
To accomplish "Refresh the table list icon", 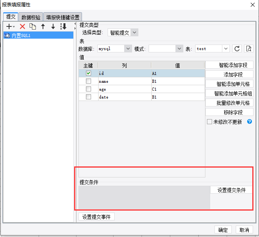I will (x=237, y=49).
